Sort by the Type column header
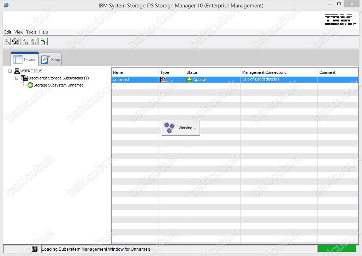This screenshot has width=362, height=256. click(x=172, y=72)
